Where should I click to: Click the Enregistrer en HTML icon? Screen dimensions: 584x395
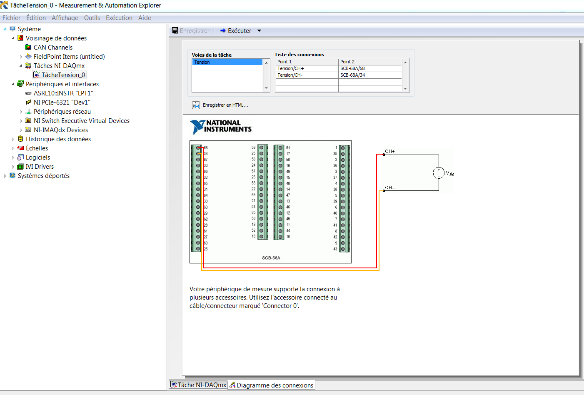point(196,105)
